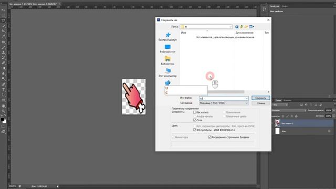The width and height of the screenshot is (336, 189).
Task: Filter layers by type kind icon
Action: pos(311,105)
